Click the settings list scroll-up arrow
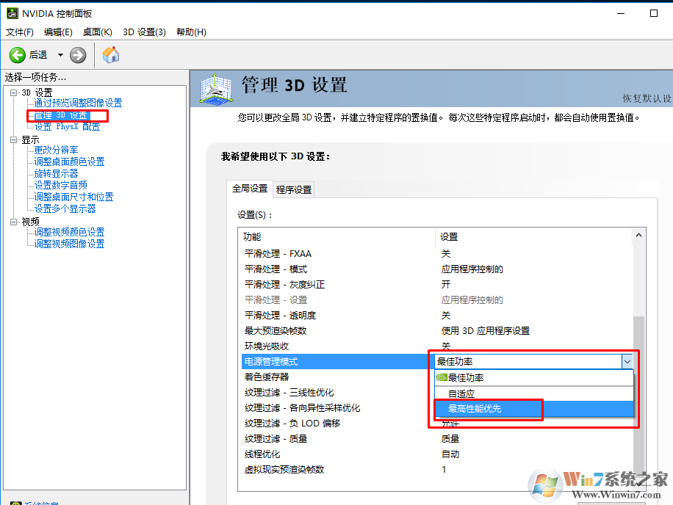The height and width of the screenshot is (505, 673). tap(638, 236)
